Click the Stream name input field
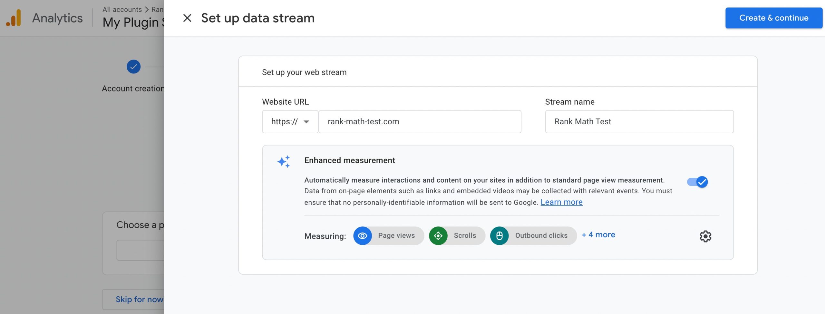 point(639,122)
